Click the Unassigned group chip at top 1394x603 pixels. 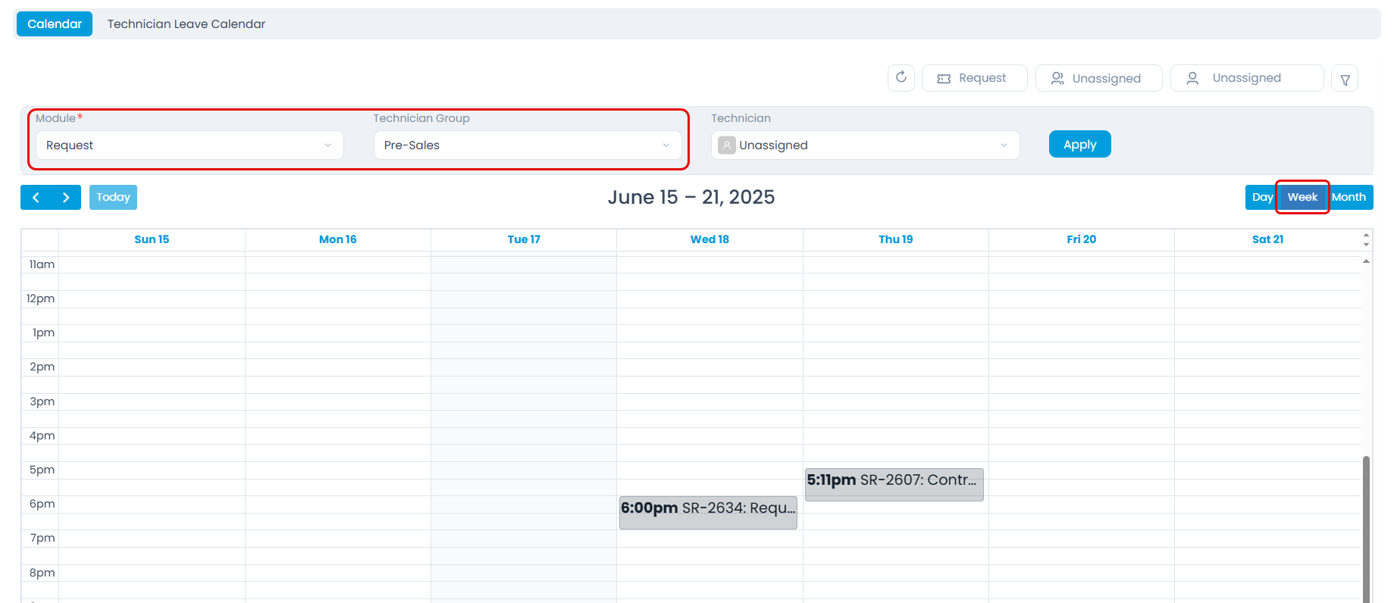pyautogui.click(x=1098, y=78)
